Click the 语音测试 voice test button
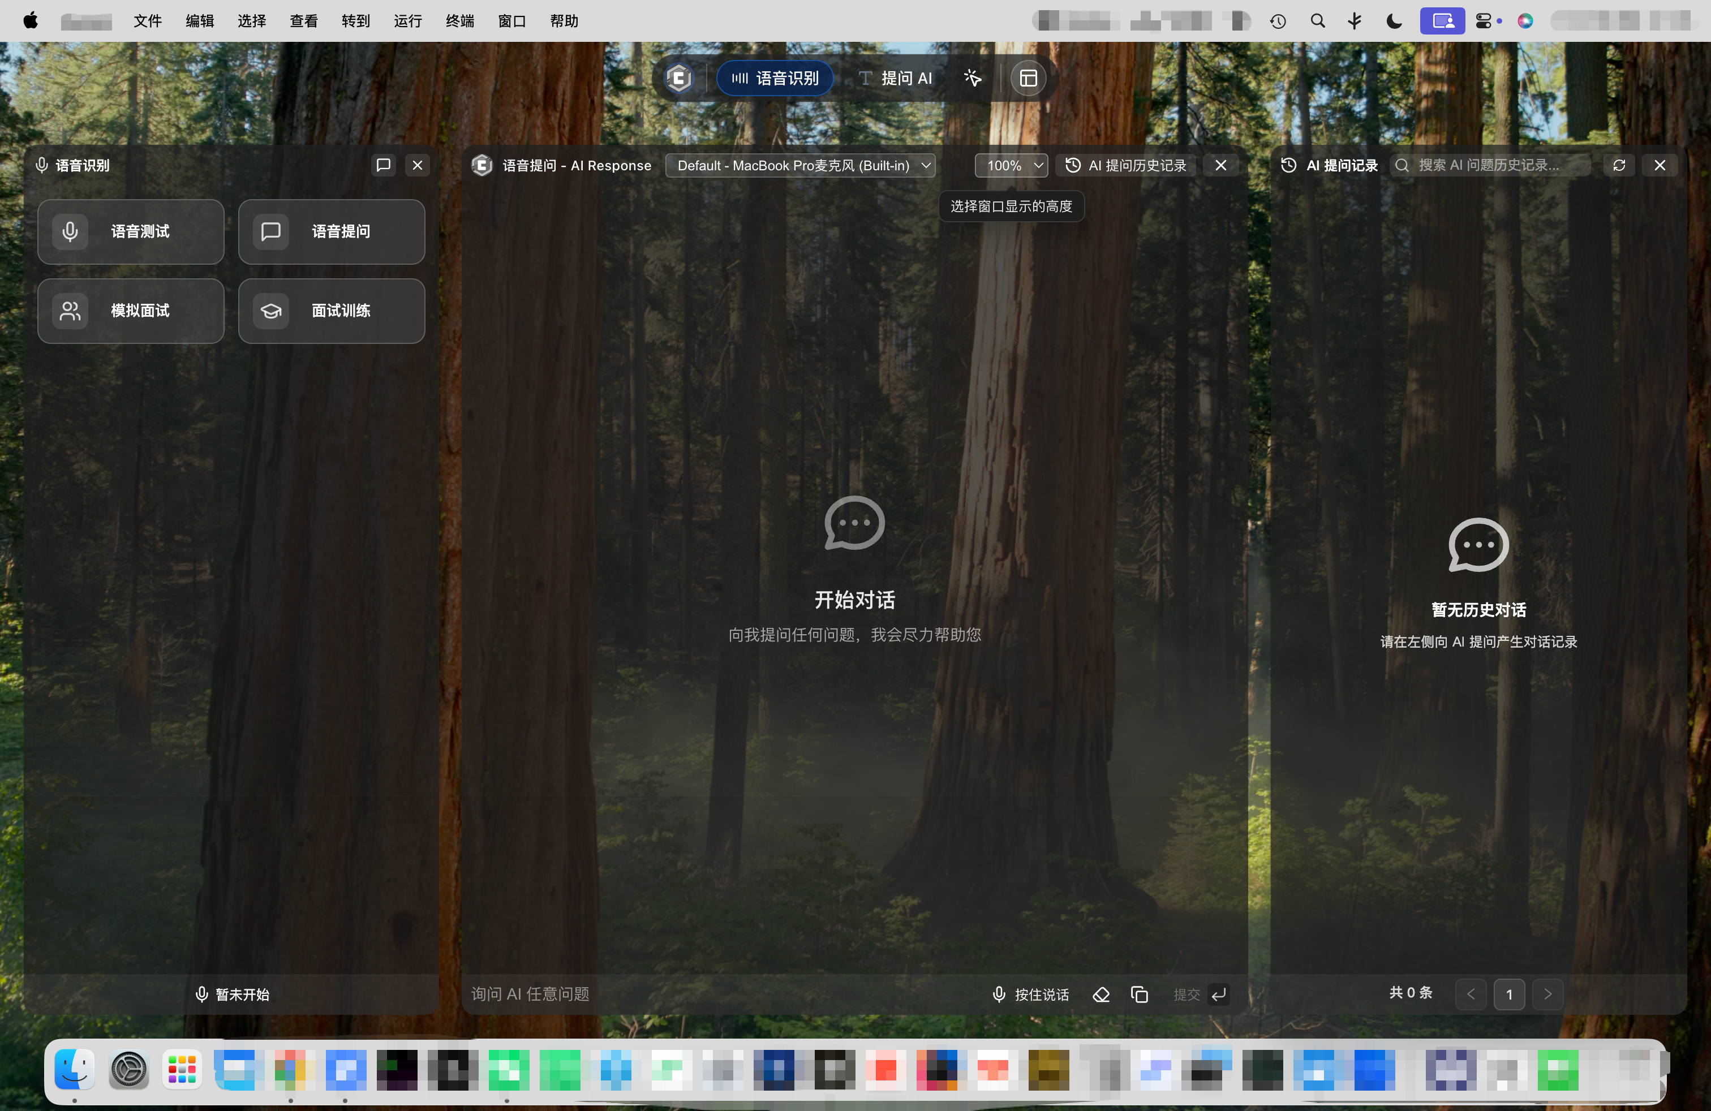This screenshot has width=1711, height=1111. point(131,231)
